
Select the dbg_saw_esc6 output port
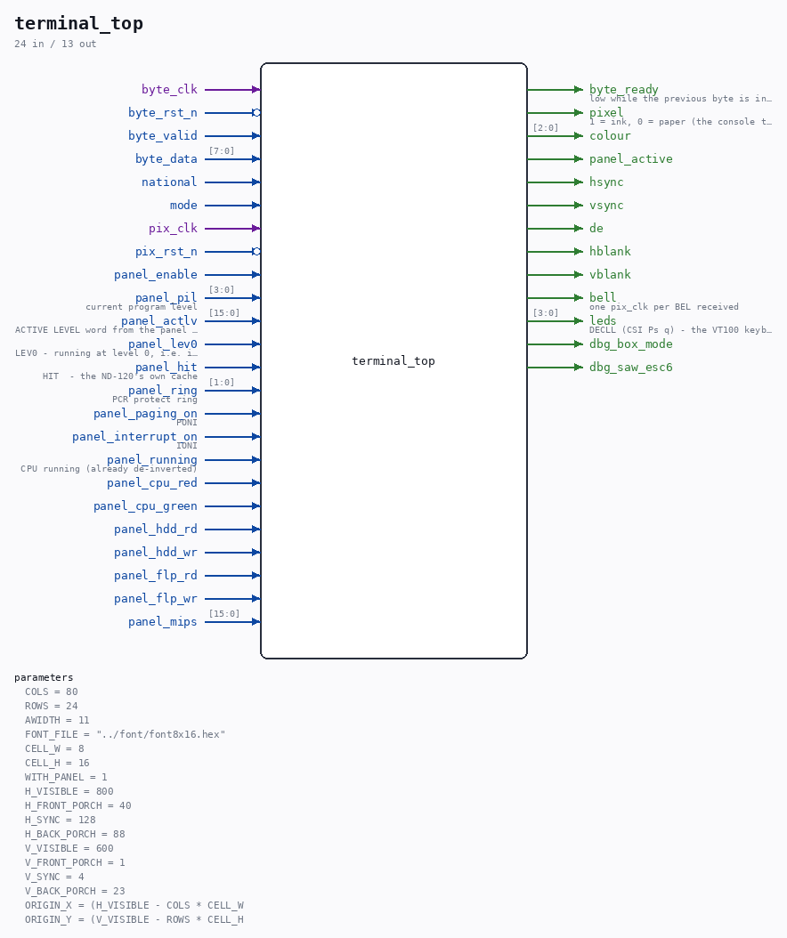pyautogui.click(x=631, y=368)
